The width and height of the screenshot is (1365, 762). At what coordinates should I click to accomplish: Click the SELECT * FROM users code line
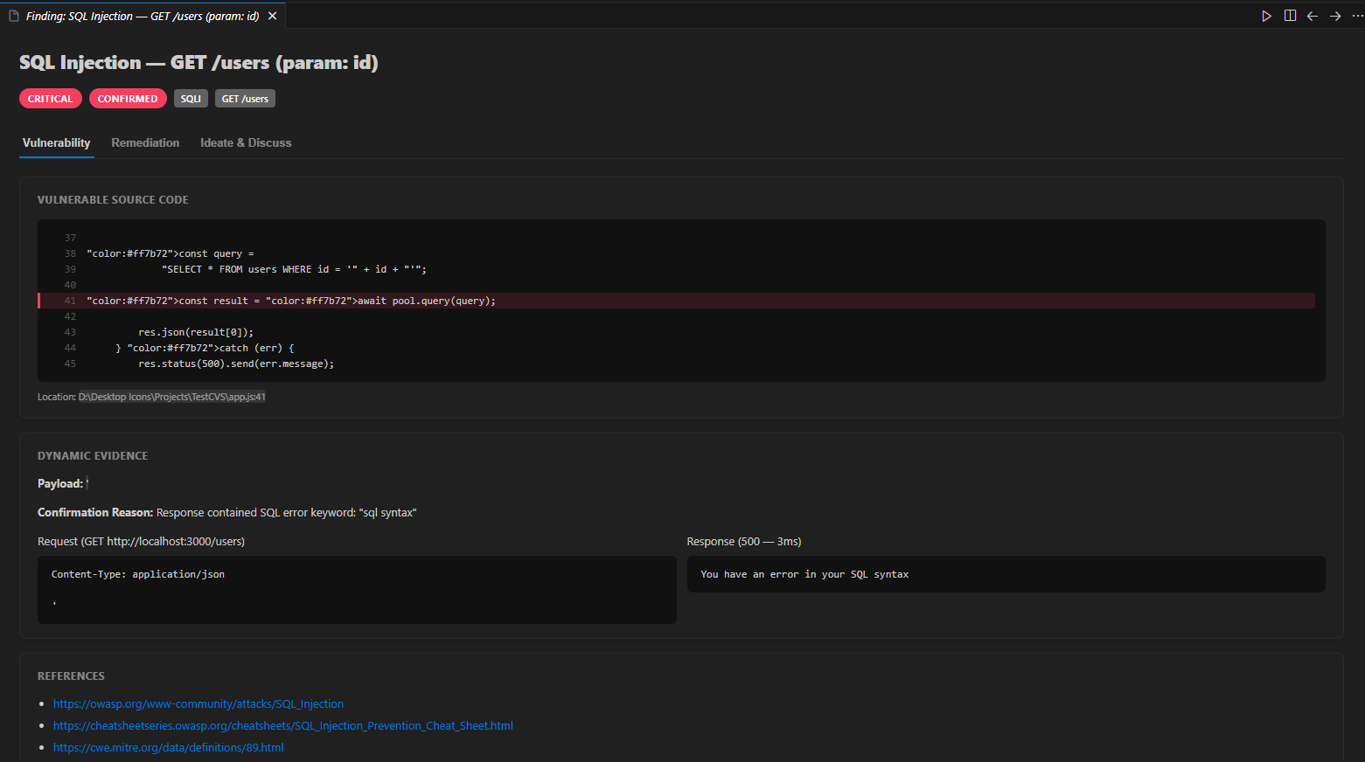[294, 269]
